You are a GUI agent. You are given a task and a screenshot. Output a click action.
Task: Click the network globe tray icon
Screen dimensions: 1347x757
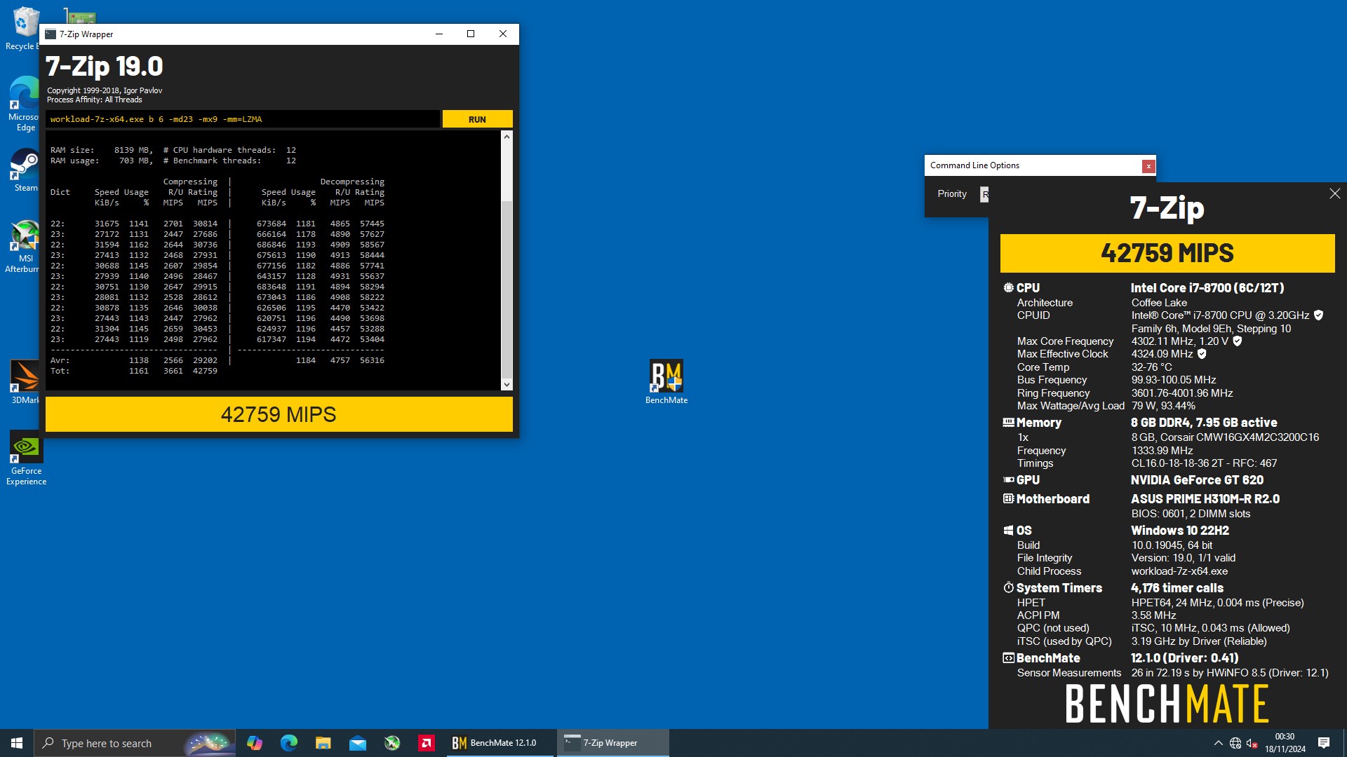(x=1235, y=744)
